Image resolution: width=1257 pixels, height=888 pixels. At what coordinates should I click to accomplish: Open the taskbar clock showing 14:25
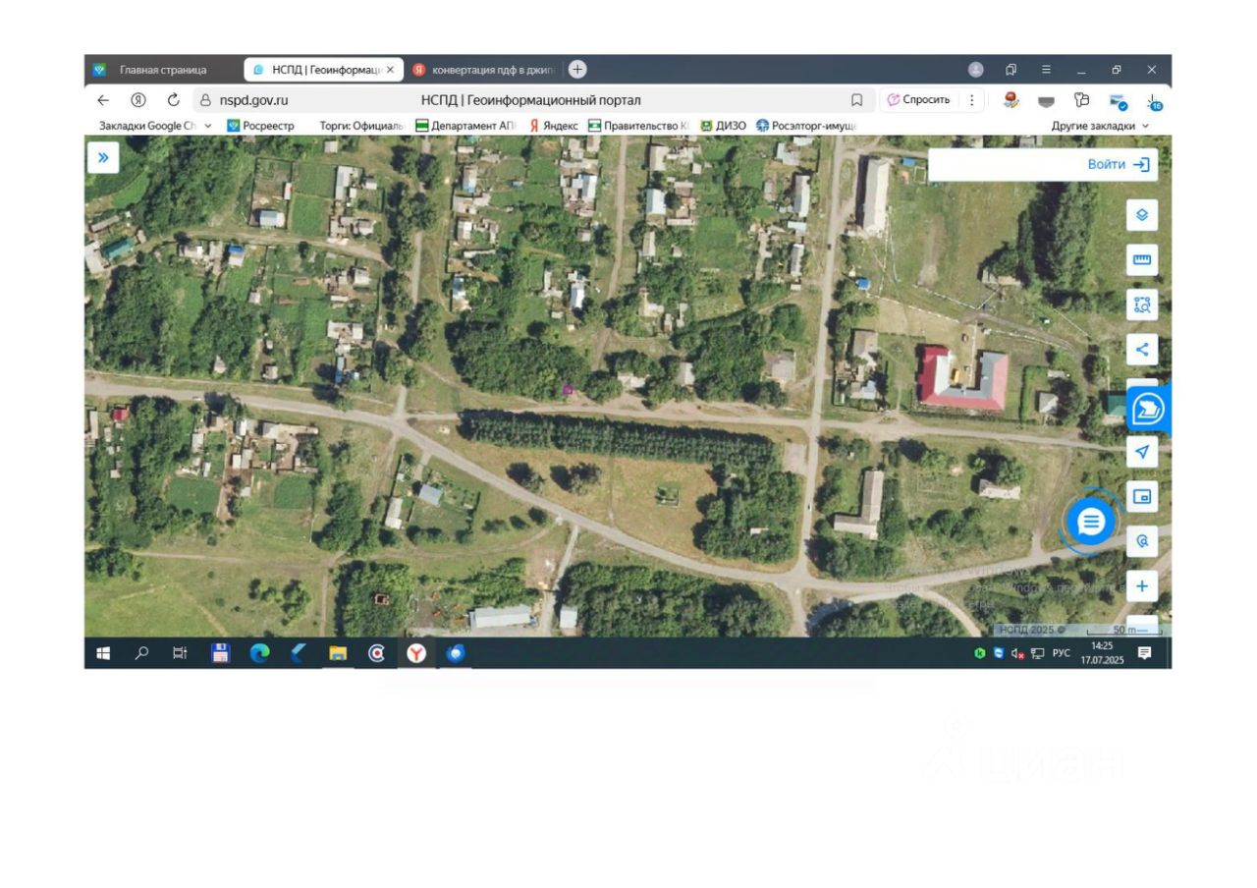[x=1102, y=653]
